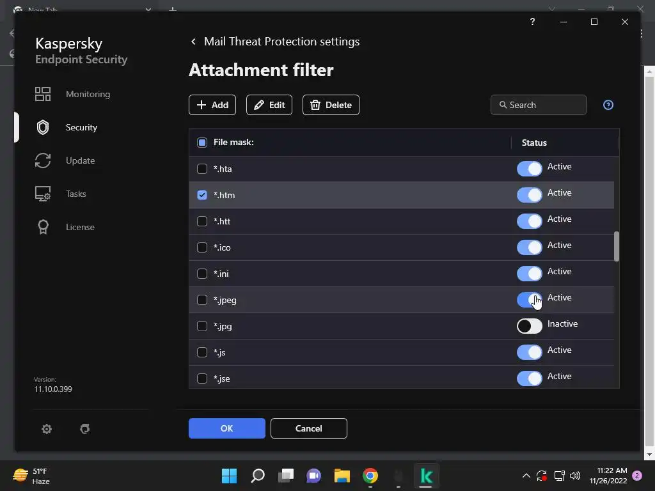Click the support icon beside the gear
This screenshot has height=491, width=655.
click(x=85, y=429)
